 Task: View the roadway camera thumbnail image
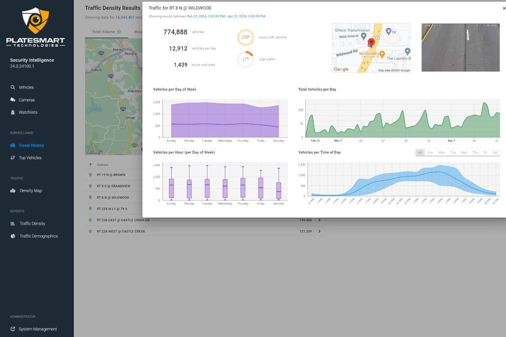coord(460,47)
